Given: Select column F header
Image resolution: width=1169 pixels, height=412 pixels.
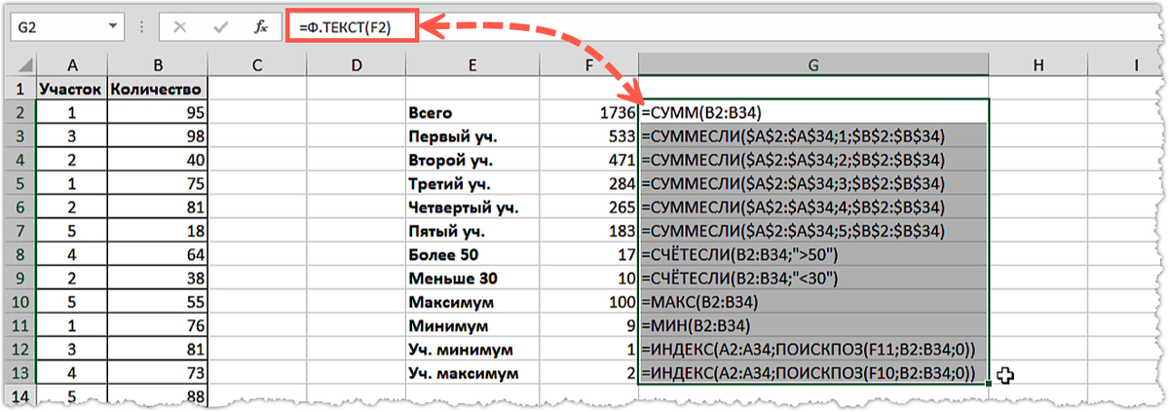Looking at the screenshot, I should pyautogui.click(x=588, y=64).
